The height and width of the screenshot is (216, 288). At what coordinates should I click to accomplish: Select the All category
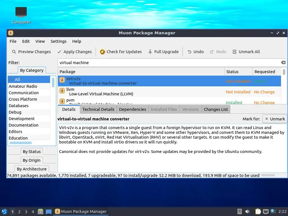[x=29, y=80]
